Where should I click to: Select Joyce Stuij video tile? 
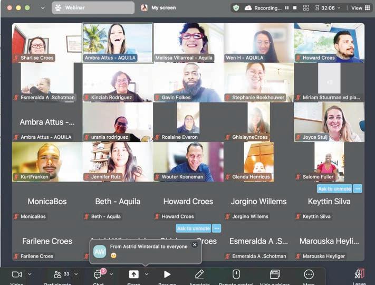pyautogui.click(x=329, y=122)
